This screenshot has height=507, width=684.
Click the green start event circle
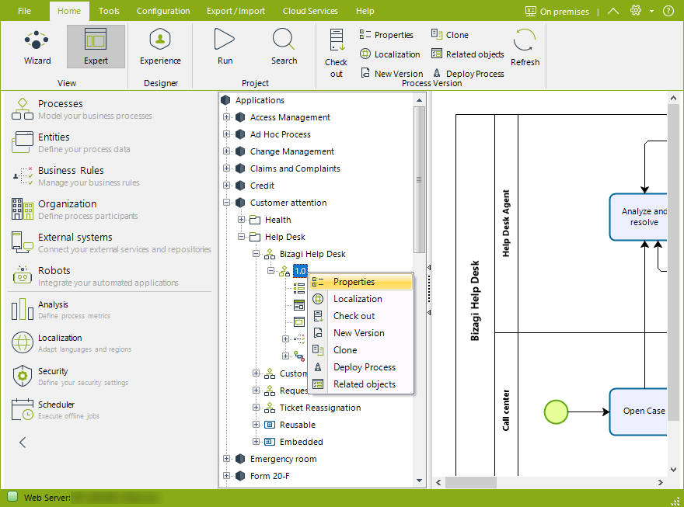click(556, 412)
